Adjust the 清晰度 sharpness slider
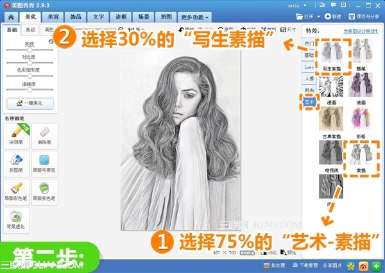This screenshot has width=385, height=273. point(30,90)
